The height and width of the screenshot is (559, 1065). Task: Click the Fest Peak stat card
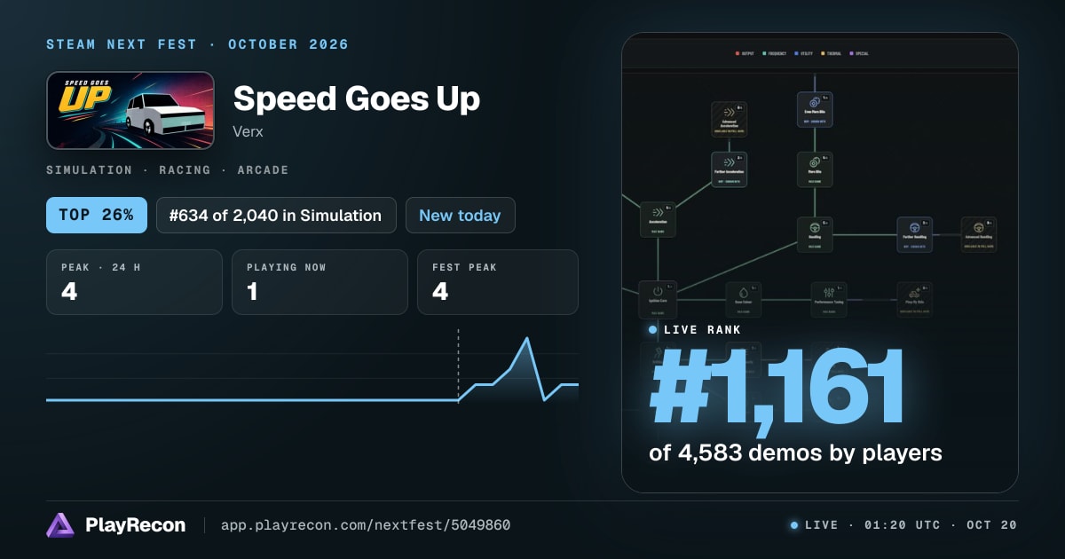[497, 282]
